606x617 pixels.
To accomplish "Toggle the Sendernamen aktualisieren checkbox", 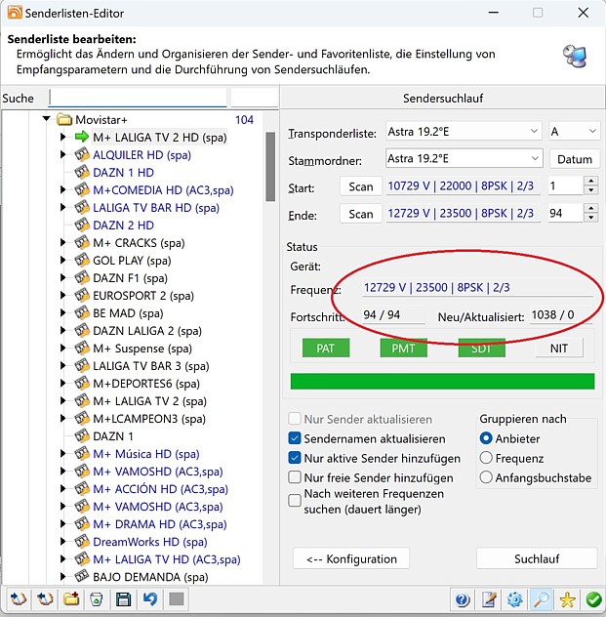I will (x=295, y=438).
